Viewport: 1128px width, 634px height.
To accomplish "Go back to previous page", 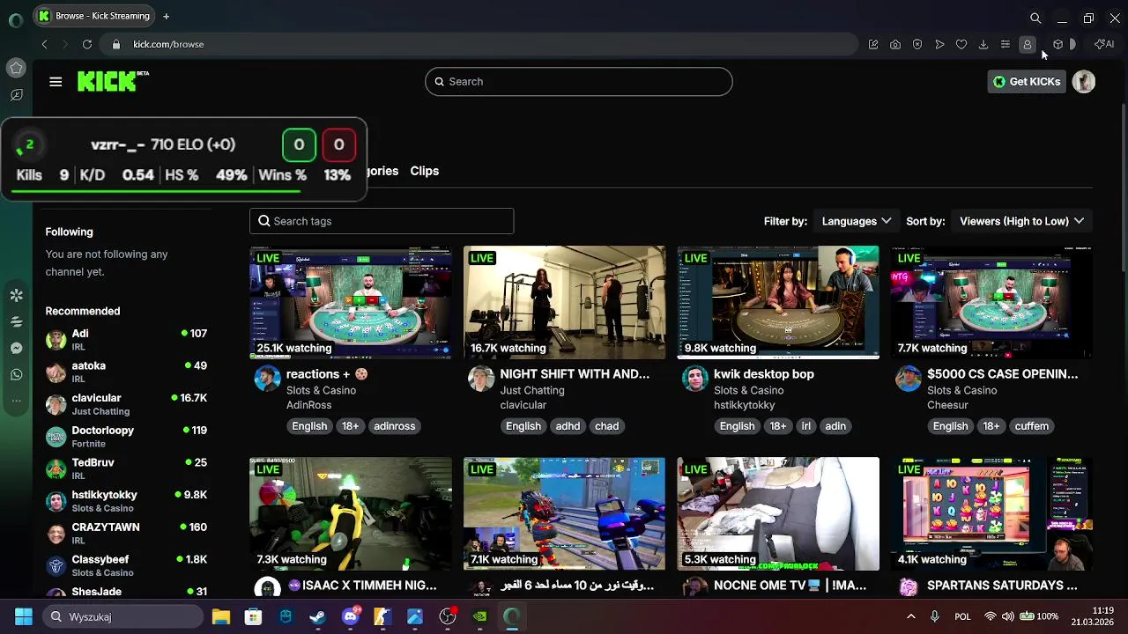I will tap(44, 44).
